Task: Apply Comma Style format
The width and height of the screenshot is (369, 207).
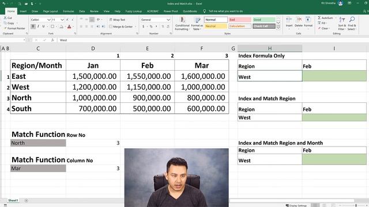Action: (x=156, y=26)
